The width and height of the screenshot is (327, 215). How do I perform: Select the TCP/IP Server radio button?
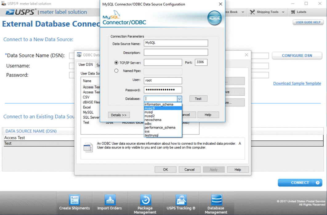[116, 63]
